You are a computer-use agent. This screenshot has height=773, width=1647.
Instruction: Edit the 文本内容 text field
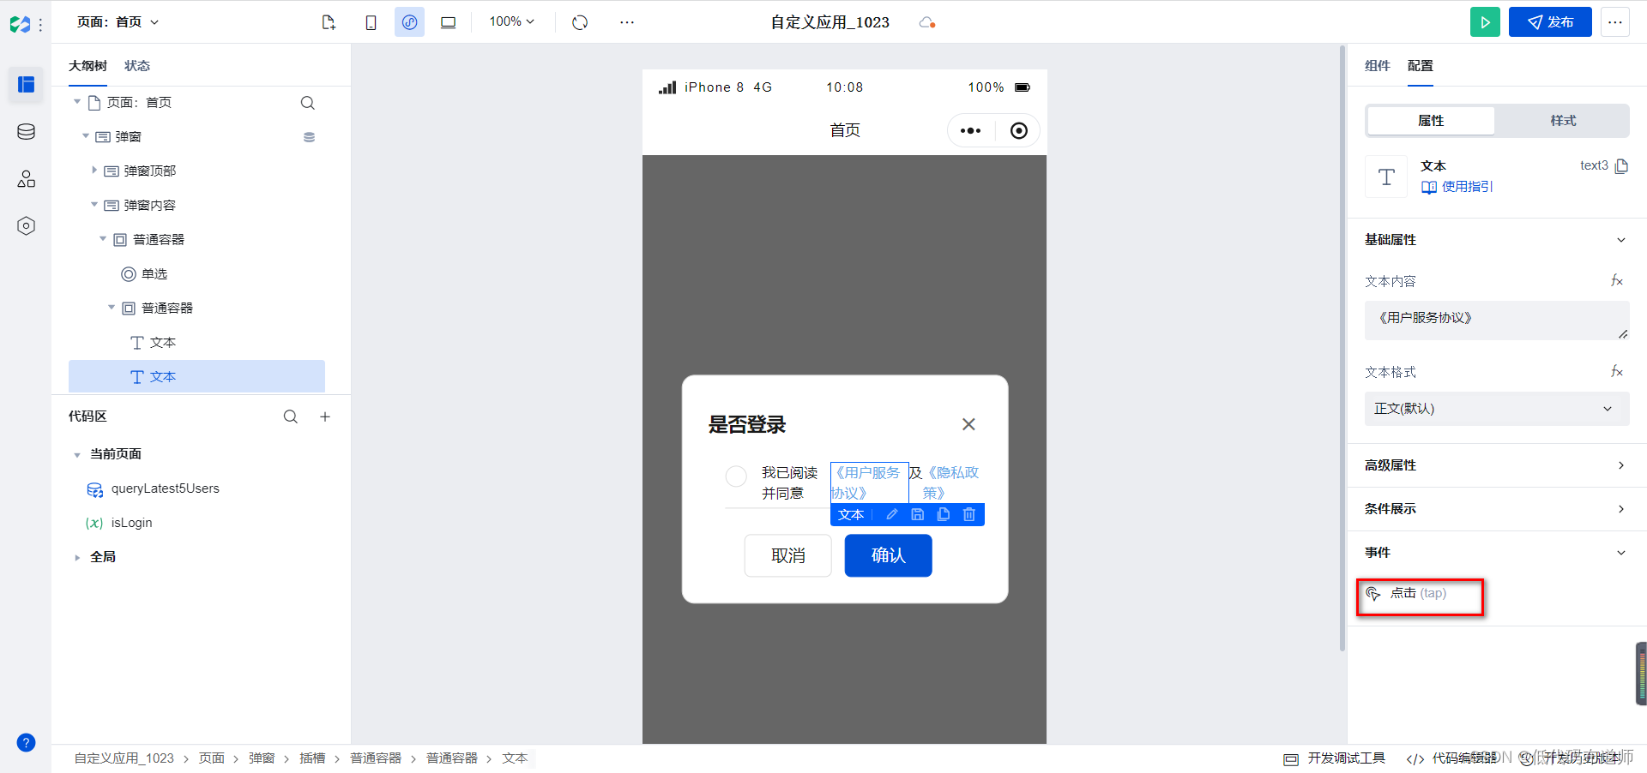1496,320
